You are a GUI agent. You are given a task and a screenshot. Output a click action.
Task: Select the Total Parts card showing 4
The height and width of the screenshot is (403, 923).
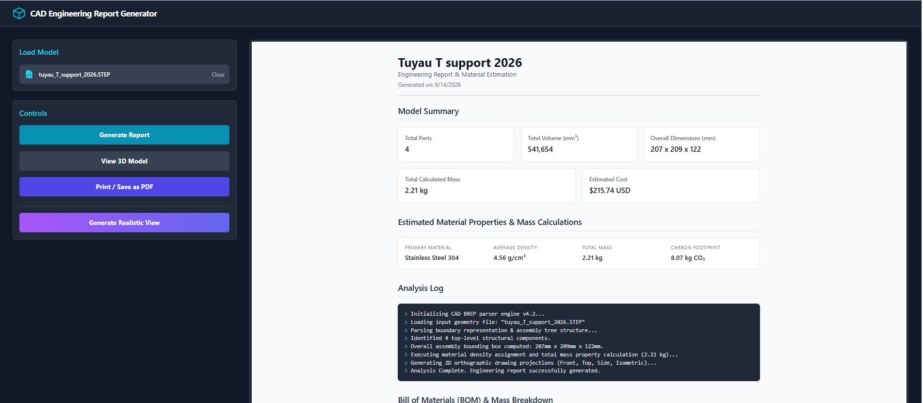pos(455,145)
